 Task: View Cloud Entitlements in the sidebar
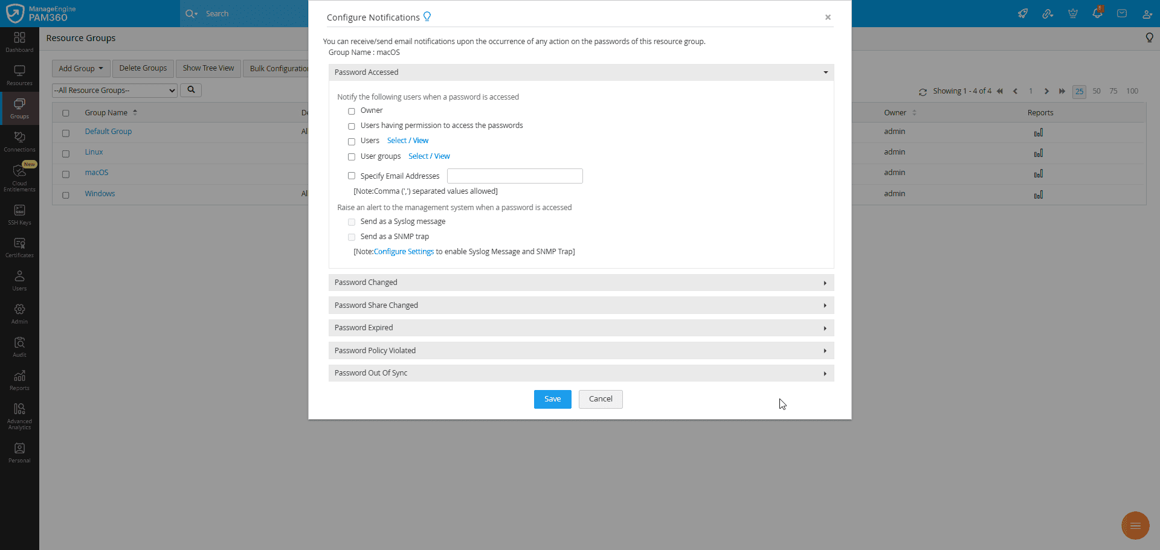[x=19, y=176]
